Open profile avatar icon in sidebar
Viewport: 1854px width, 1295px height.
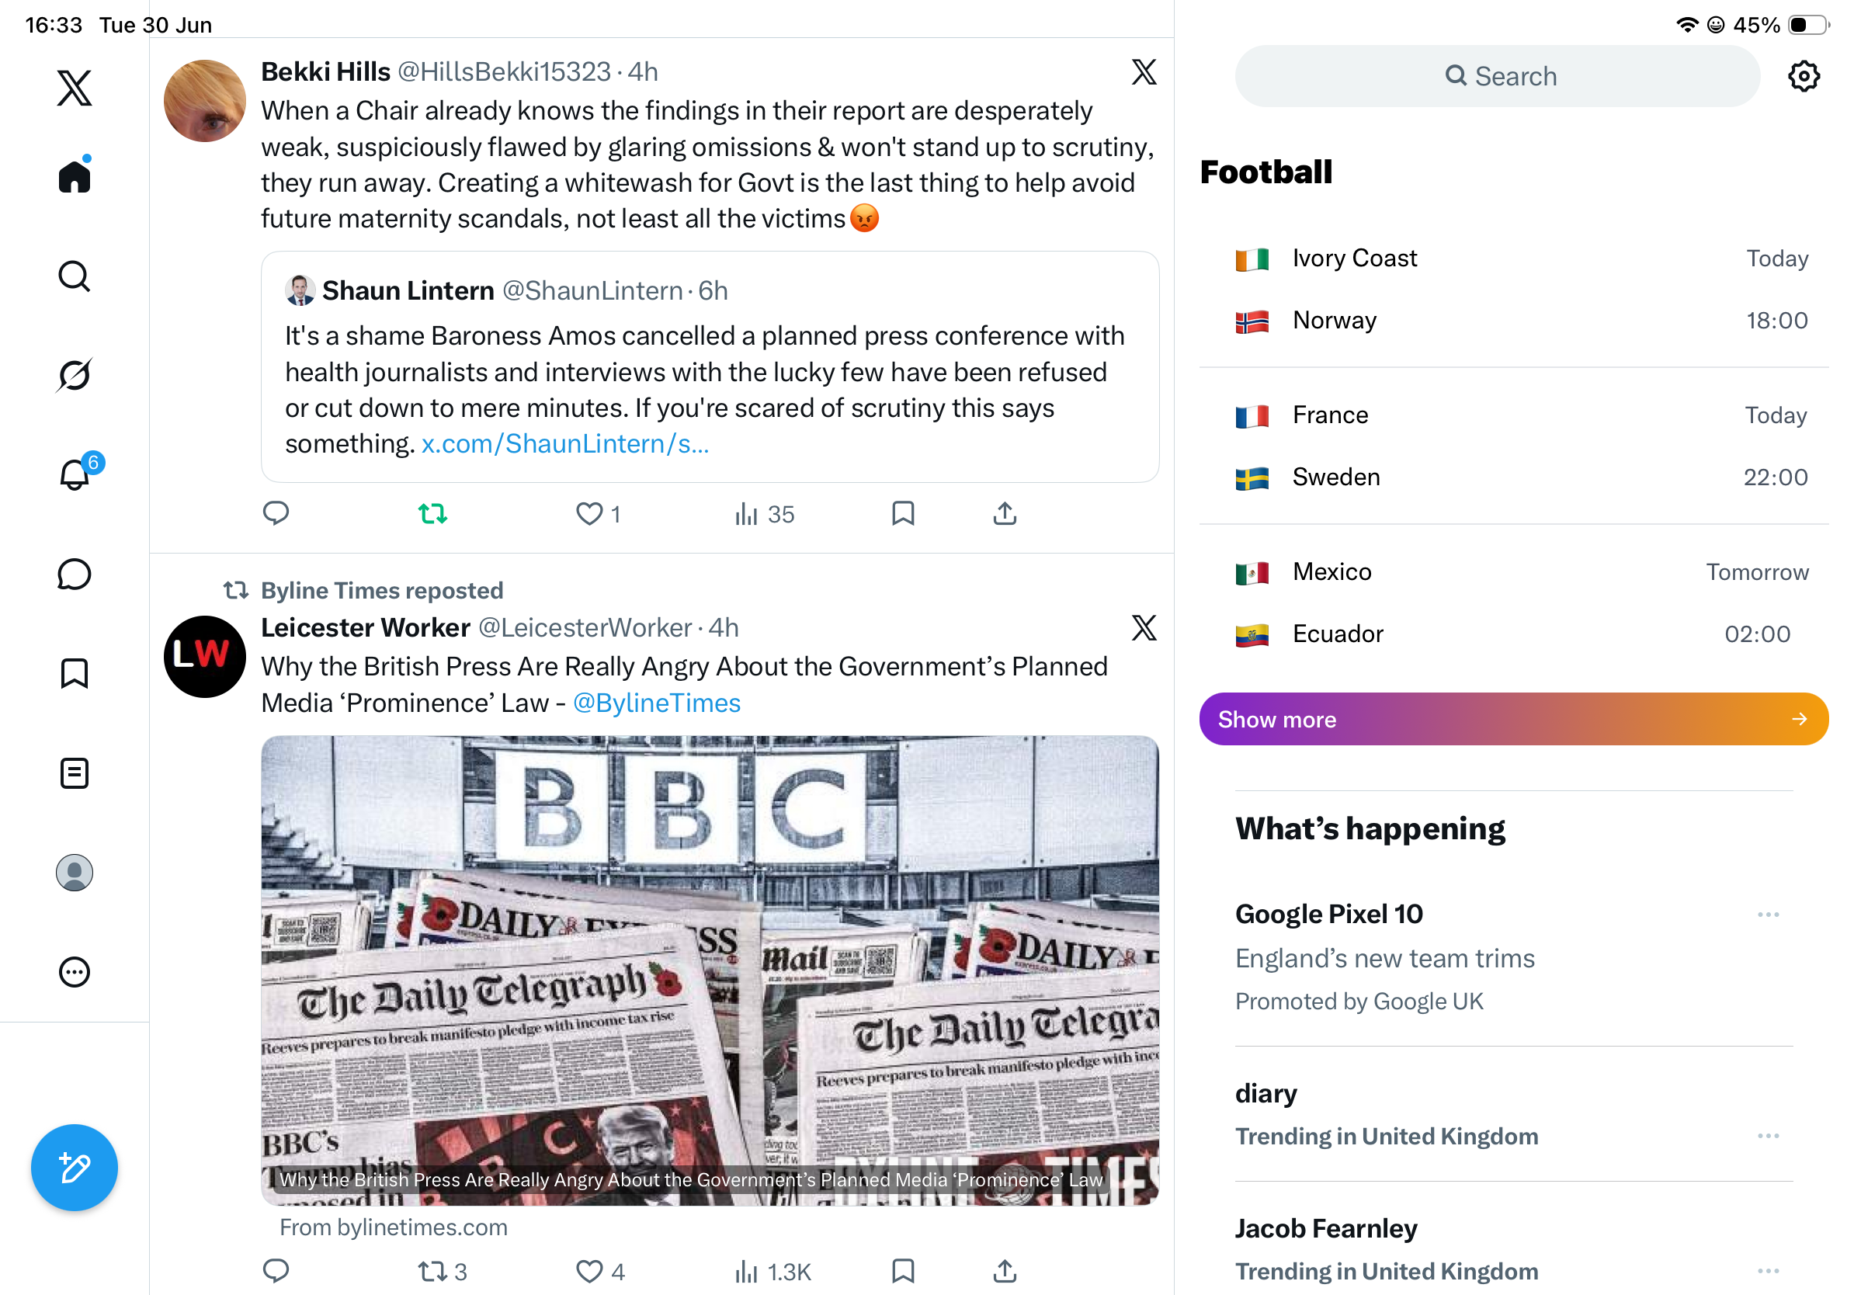click(x=75, y=873)
